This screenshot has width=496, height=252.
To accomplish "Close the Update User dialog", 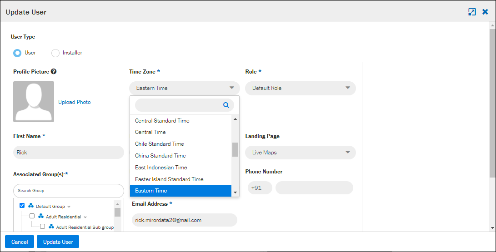I will pyautogui.click(x=485, y=12).
